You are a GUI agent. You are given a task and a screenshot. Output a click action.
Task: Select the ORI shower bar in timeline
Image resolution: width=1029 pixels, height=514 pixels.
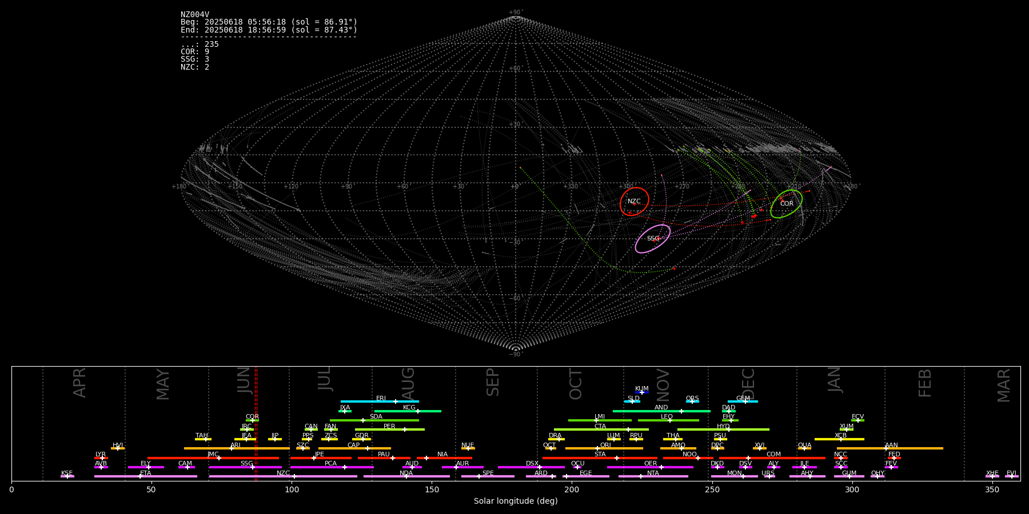pyautogui.click(x=604, y=448)
